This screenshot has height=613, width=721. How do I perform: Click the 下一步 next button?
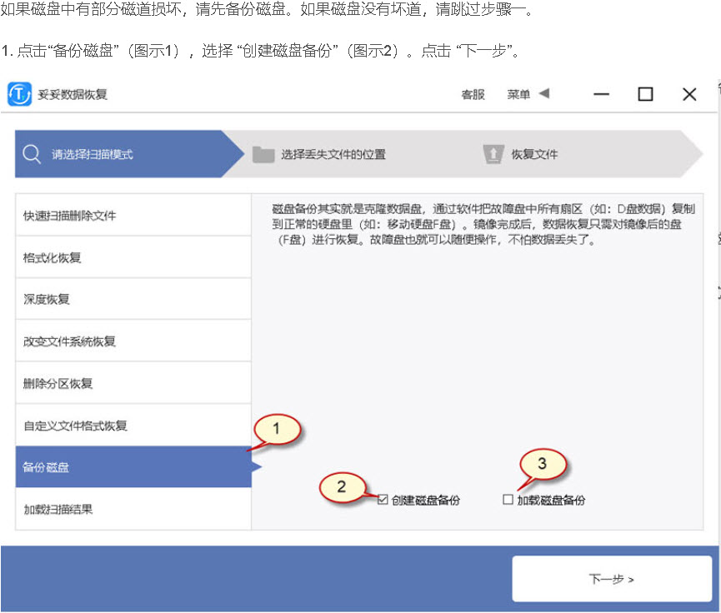point(612,579)
